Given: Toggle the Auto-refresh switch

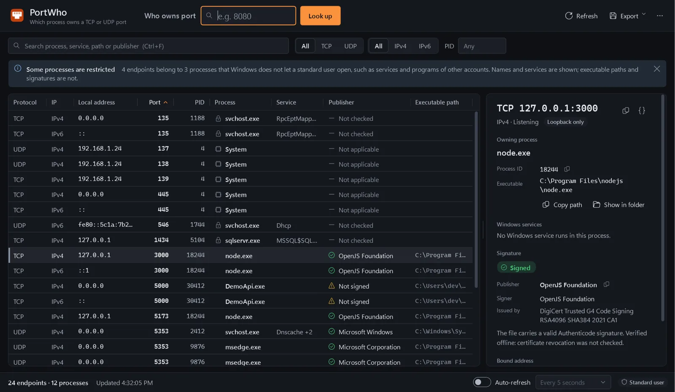Looking at the screenshot, I should [x=482, y=382].
